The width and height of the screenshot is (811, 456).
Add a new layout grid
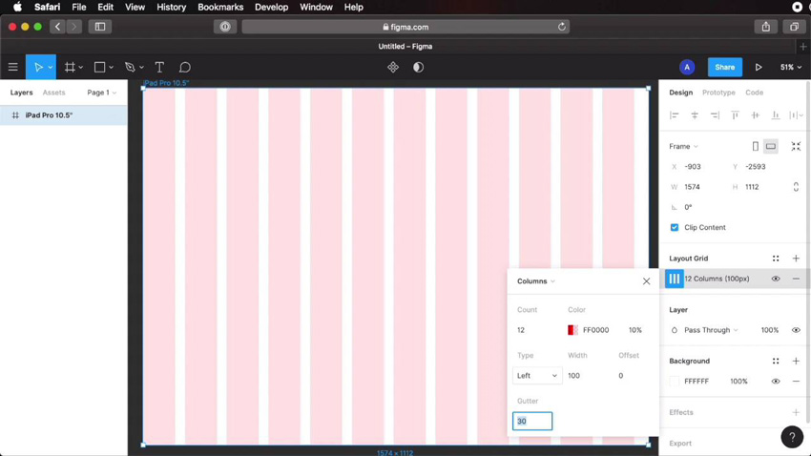(796, 259)
